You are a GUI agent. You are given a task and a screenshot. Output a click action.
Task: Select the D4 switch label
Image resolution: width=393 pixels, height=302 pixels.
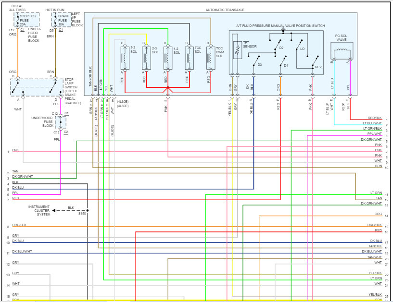pos(286,66)
